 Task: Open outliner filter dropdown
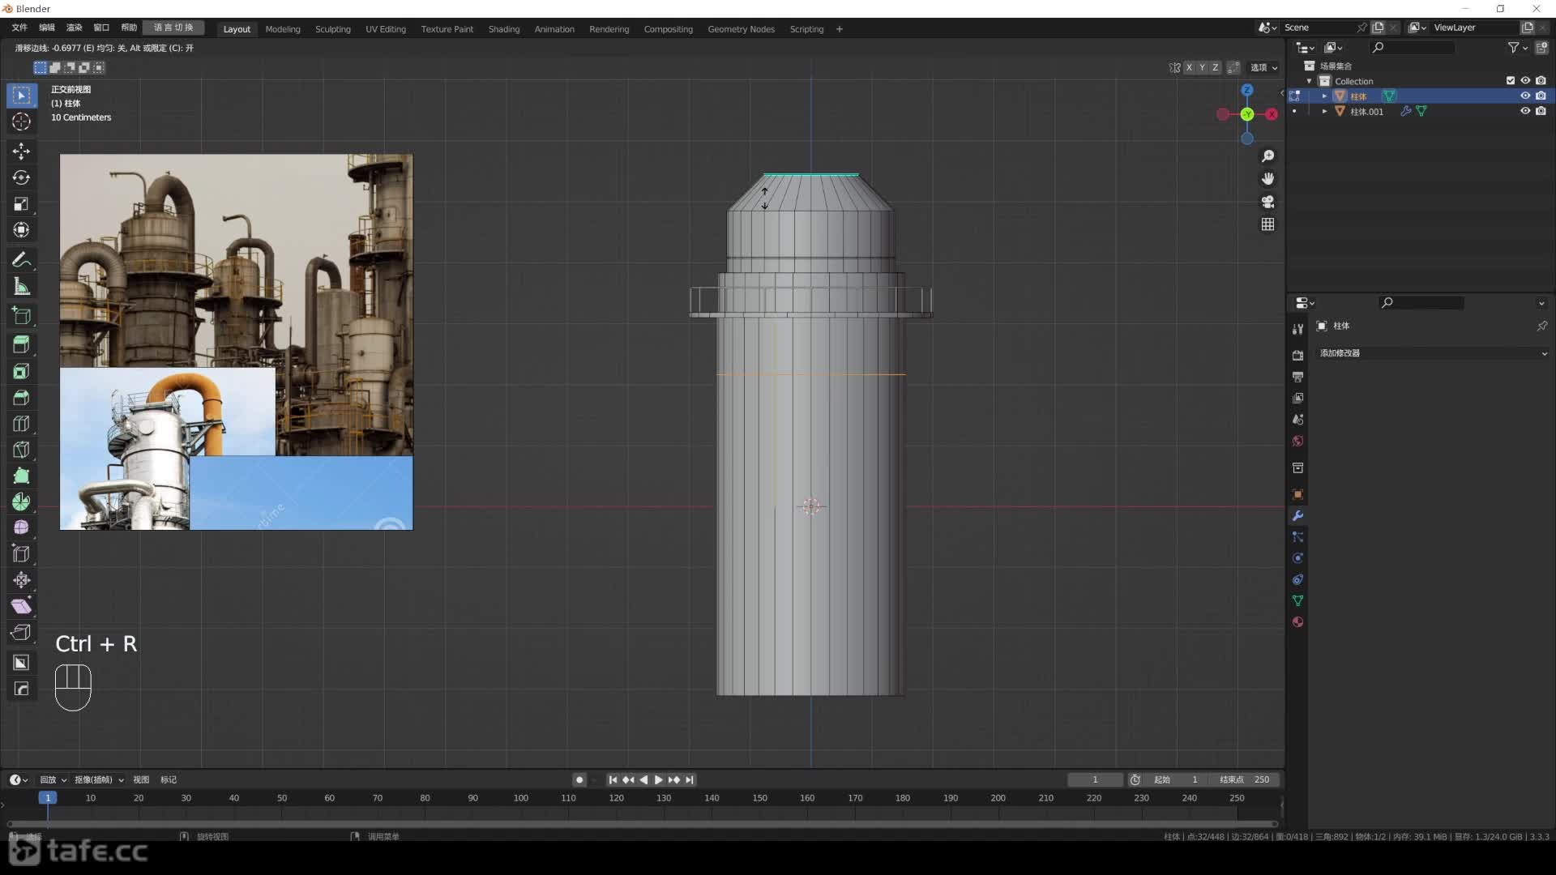coord(1517,48)
